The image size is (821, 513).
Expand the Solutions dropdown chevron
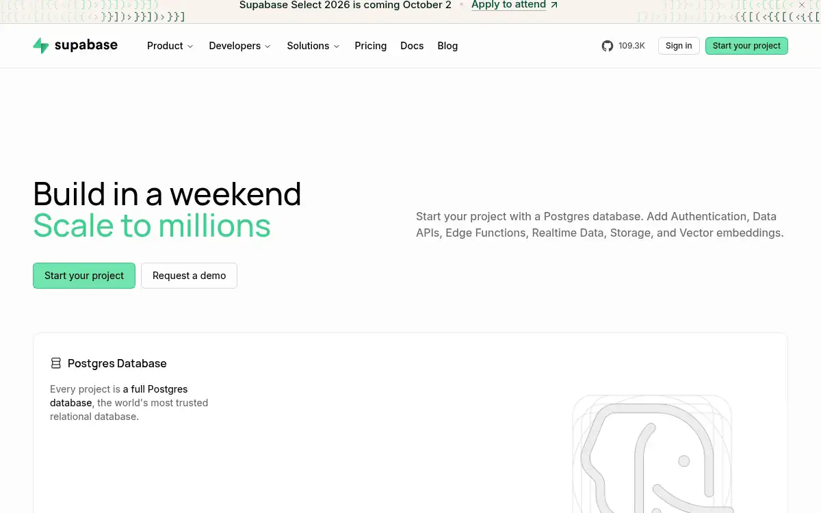(x=336, y=47)
